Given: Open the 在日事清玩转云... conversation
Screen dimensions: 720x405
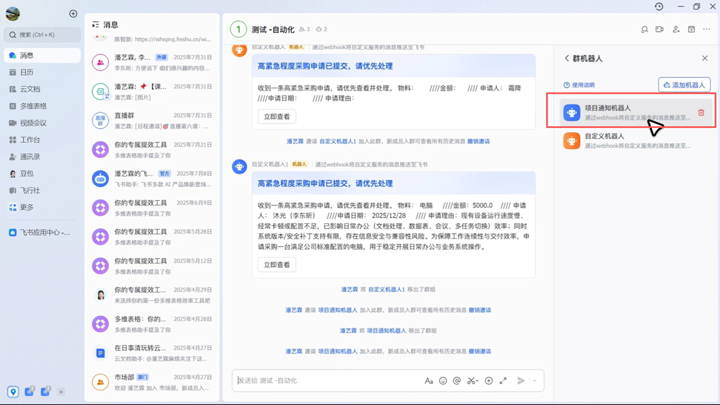Looking at the screenshot, I should pos(152,353).
